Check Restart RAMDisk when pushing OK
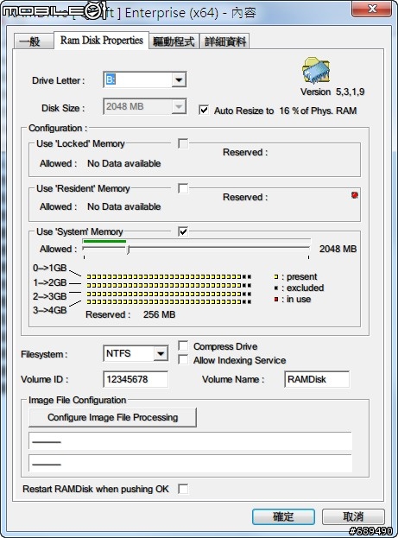 pyautogui.click(x=183, y=489)
